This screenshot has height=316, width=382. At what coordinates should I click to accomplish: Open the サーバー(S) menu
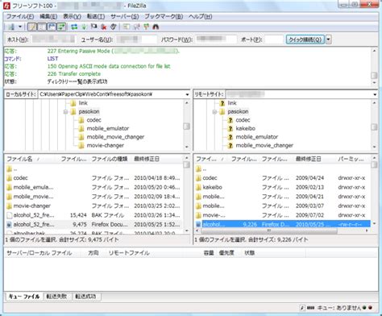tap(125, 17)
